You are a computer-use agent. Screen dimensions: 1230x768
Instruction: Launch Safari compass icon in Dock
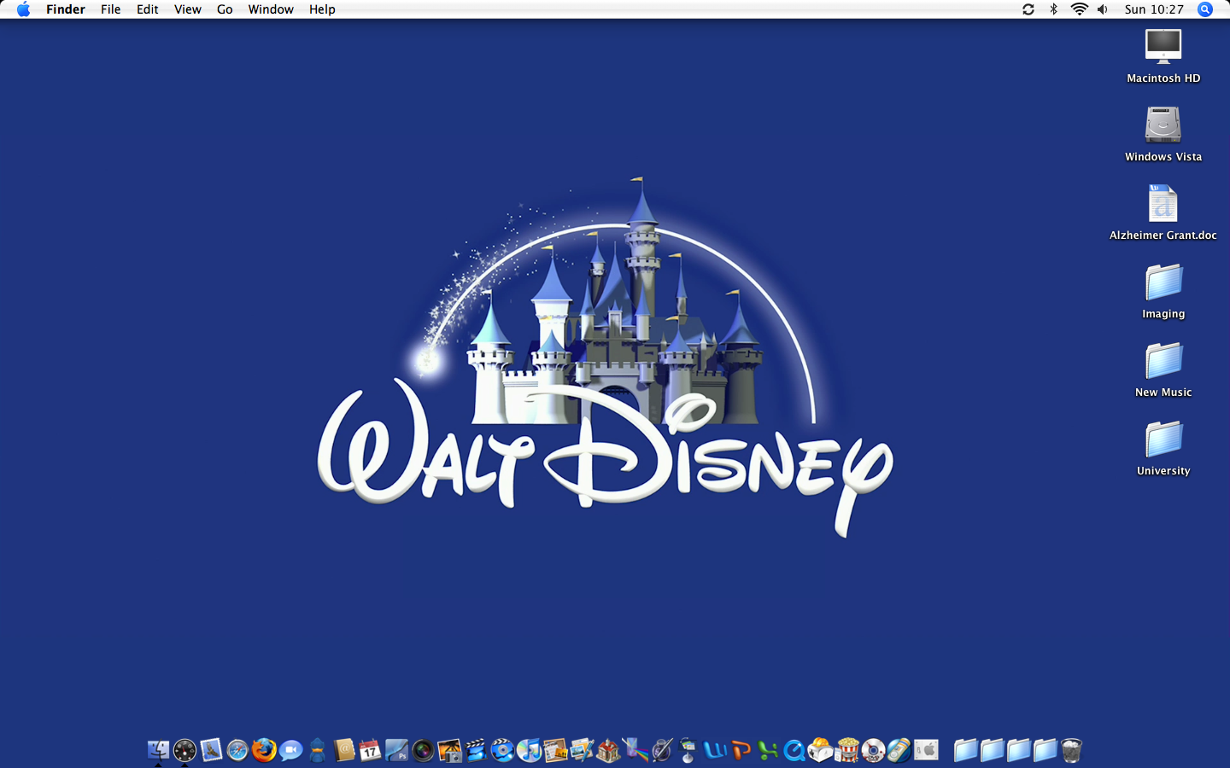[x=237, y=750]
